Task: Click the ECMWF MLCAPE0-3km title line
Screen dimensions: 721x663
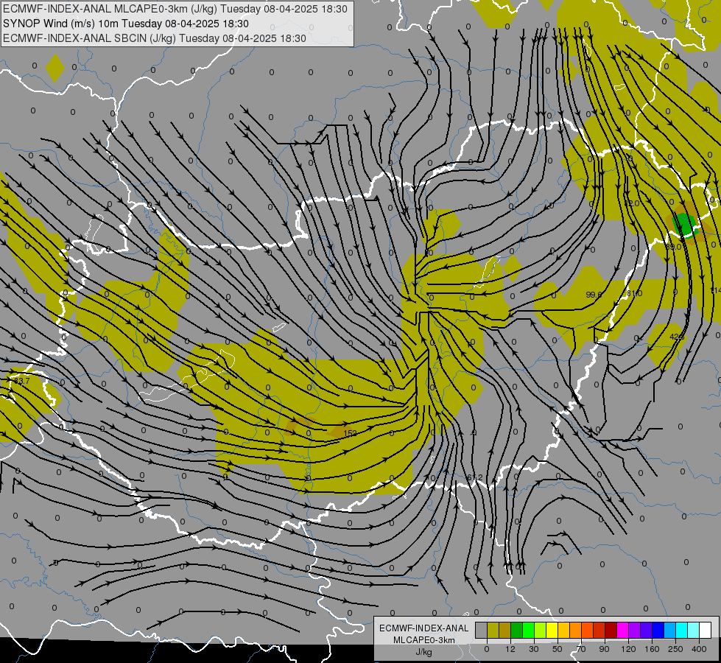Action: (175, 9)
